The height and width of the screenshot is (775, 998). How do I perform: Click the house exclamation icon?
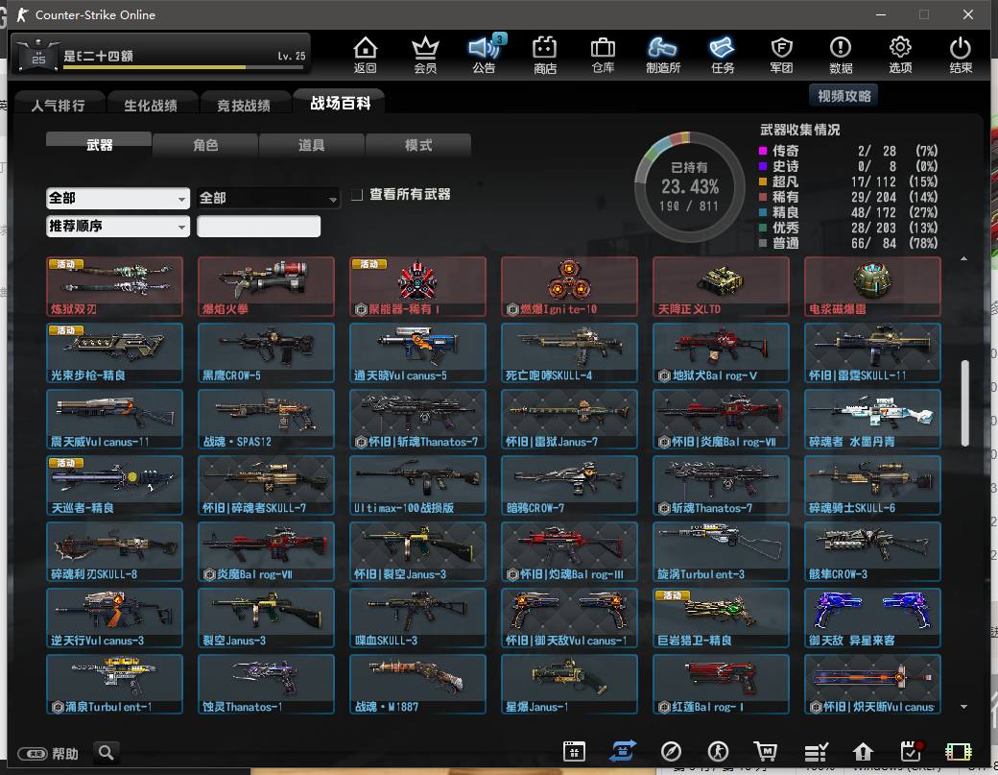pyautogui.click(x=863, y=752)
